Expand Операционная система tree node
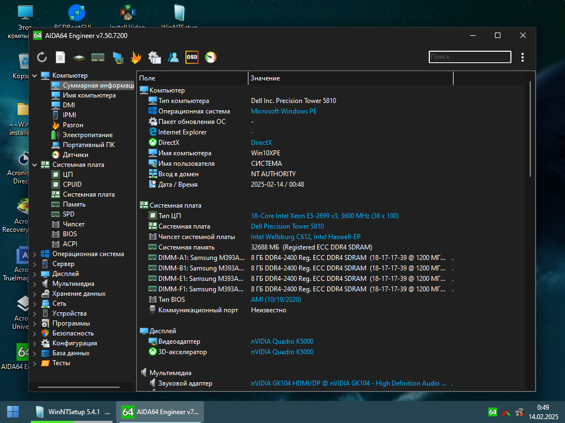565x423 pixels. pos(35,254)
